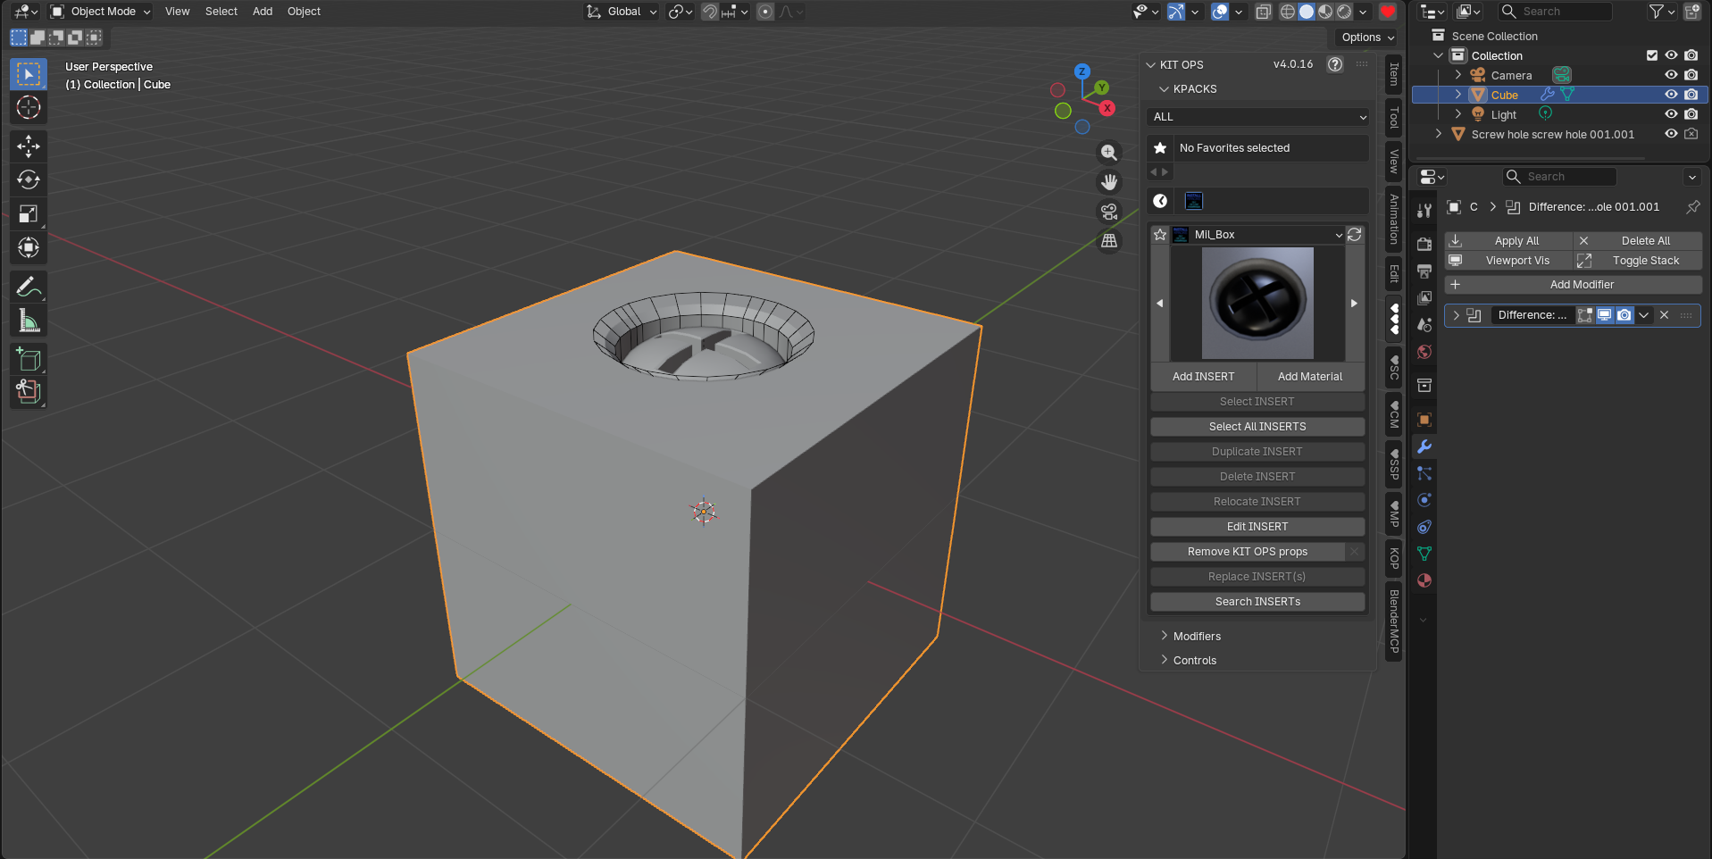This screenshot has height=859, width=1712.
Task: Pick the Scale tool
Action: pos(29,214)
